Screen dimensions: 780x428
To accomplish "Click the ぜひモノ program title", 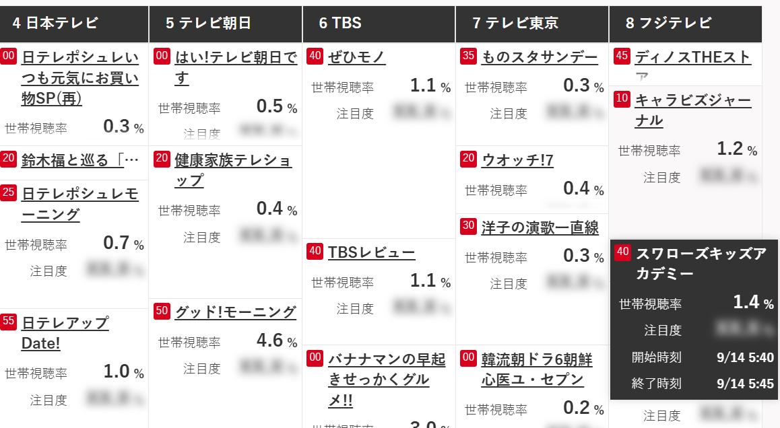I will pos(356,57).
